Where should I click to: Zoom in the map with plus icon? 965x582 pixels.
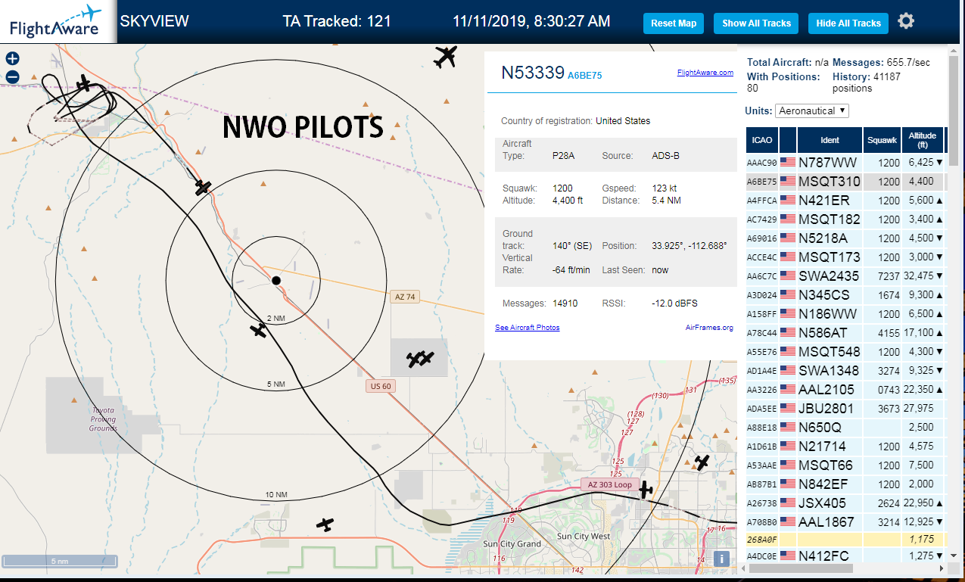12,58
